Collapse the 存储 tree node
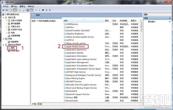 (3, 39)
